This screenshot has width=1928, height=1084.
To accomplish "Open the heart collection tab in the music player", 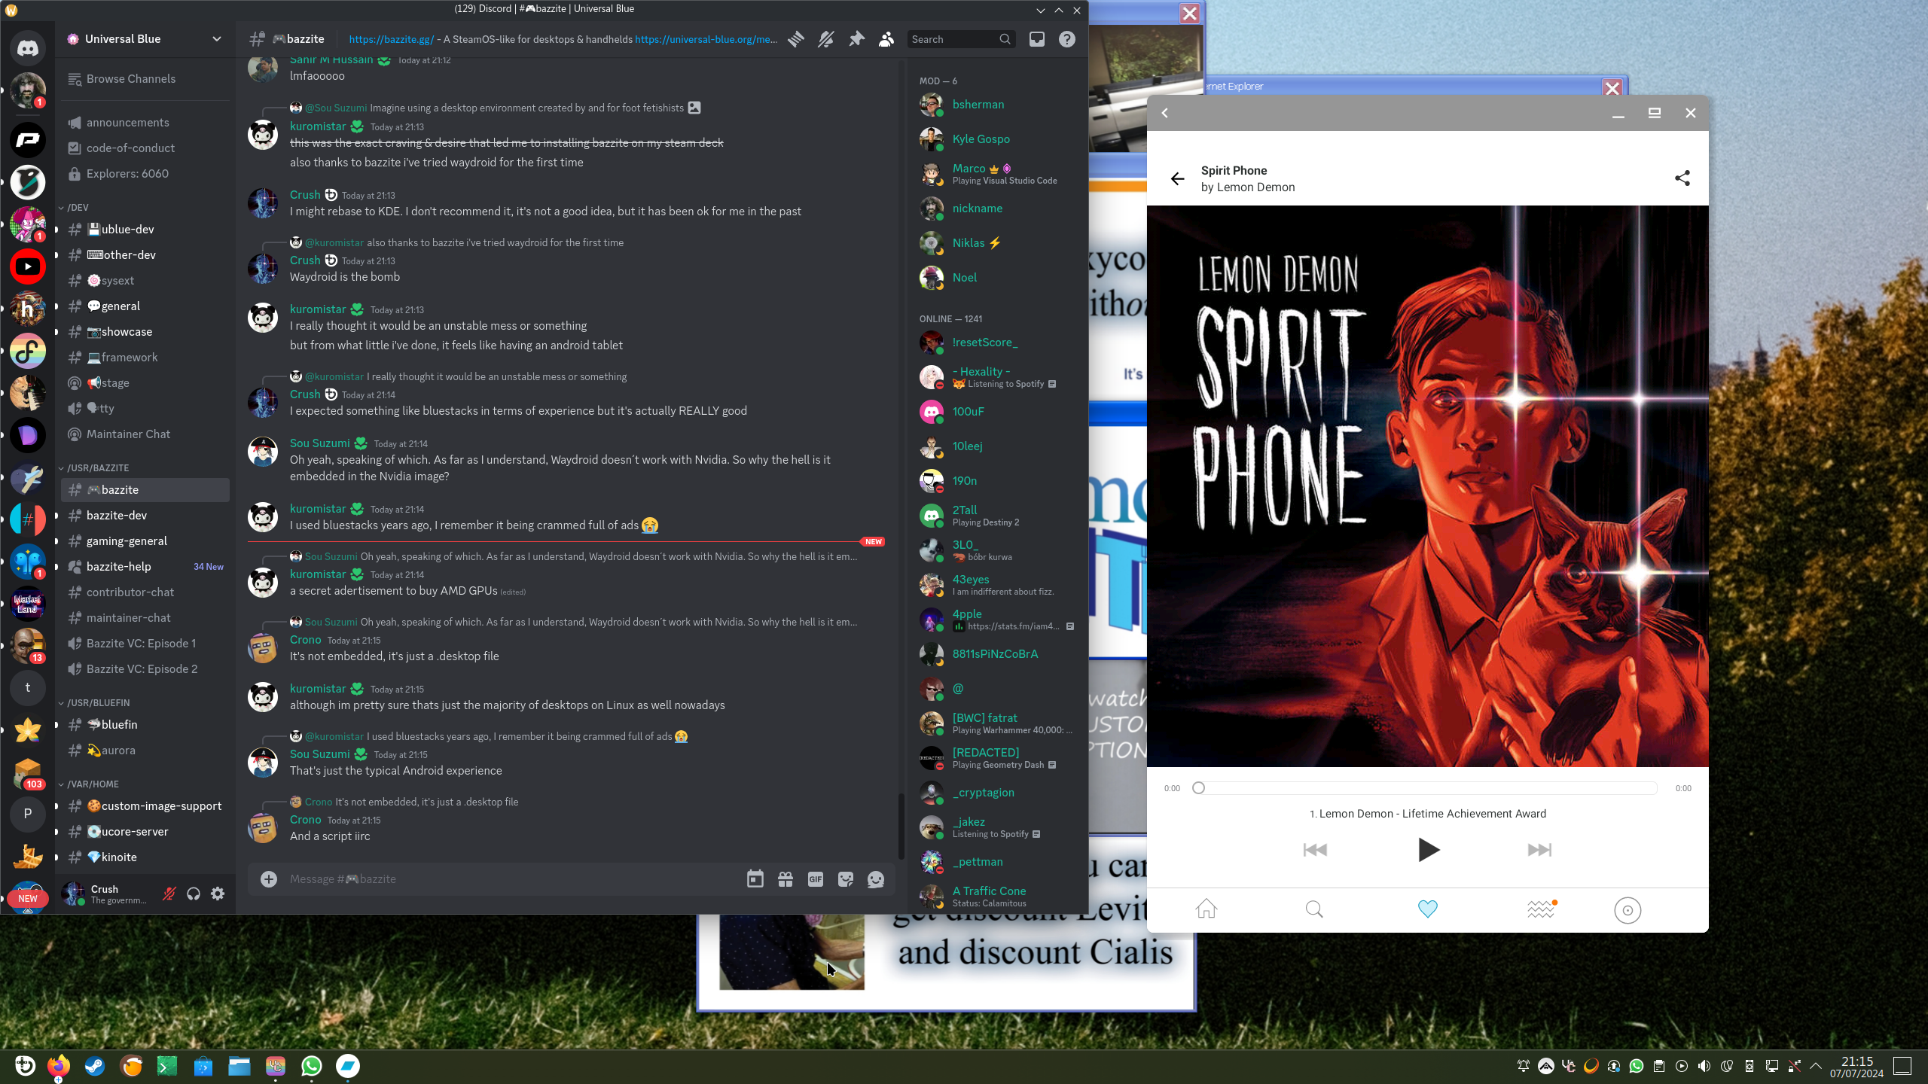I will coord(1427,909).
